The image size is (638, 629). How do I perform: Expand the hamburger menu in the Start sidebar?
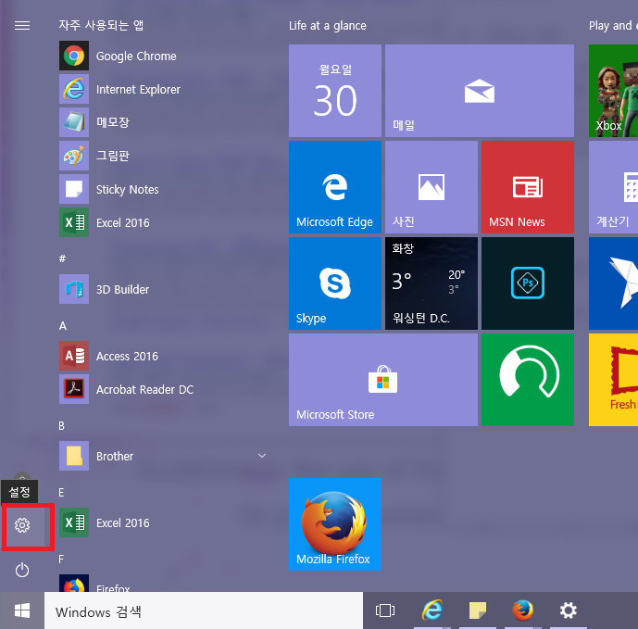coord(22,26)
